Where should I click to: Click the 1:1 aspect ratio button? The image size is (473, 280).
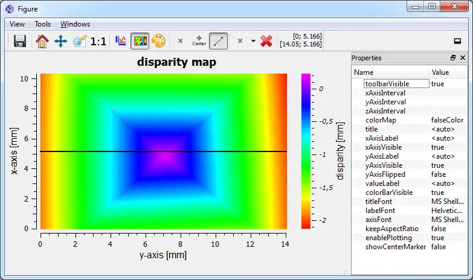click(98, 41)
